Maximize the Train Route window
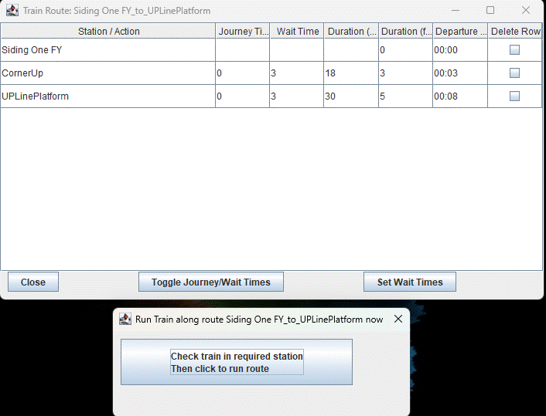This screenshot has width=546, height=416. pyautogui.click(x=490, y=11)
